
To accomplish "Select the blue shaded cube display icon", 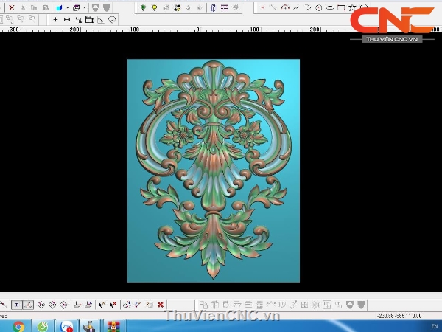I will click(x=59, y=7).
